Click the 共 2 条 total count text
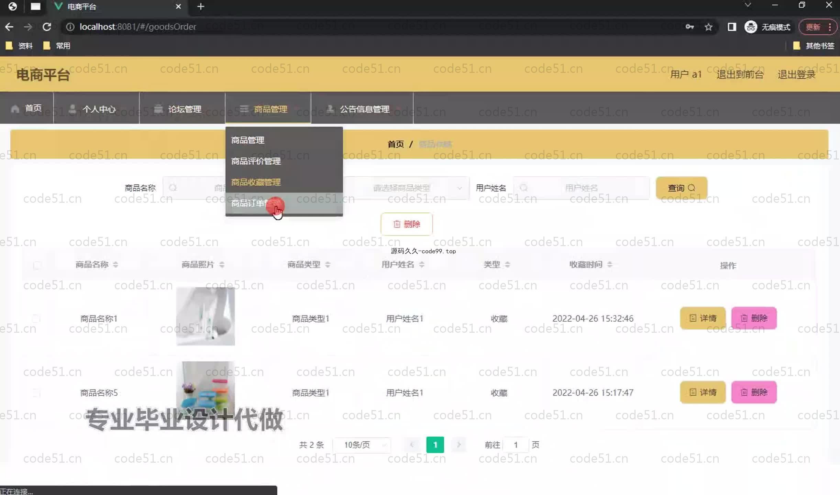The width and height of the screenshot is (840, 495). tap(311, 445)
